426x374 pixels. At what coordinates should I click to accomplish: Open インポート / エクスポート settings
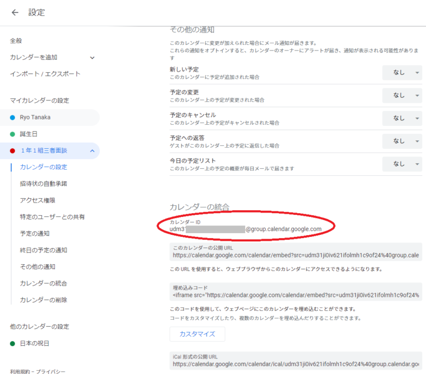45,74
